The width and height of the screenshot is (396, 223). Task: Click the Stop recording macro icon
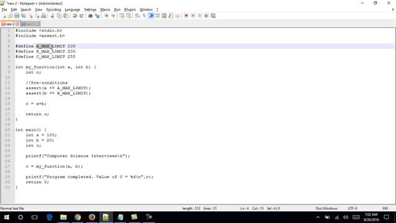pyautogui.click(x=193, y=15)
